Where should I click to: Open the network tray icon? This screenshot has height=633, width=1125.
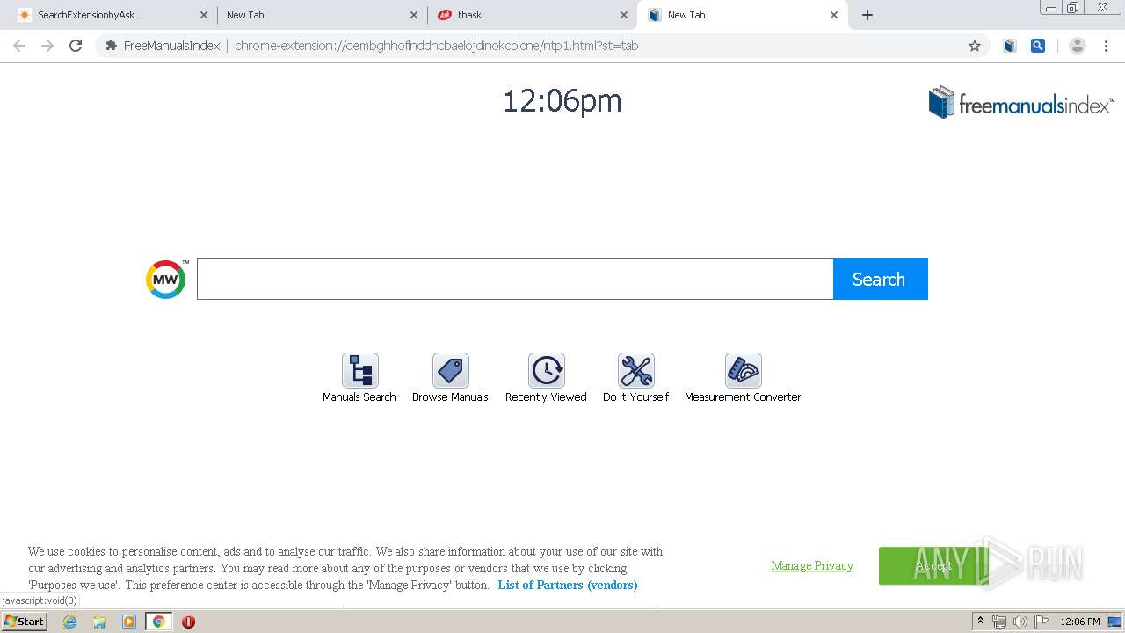point(998,622)
